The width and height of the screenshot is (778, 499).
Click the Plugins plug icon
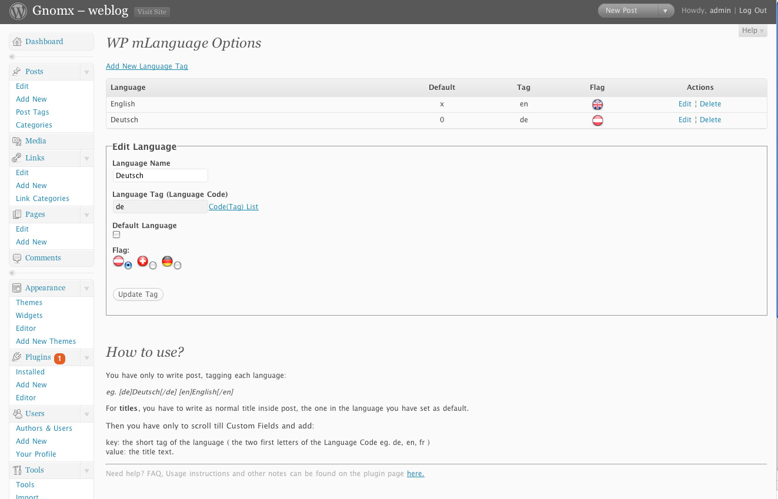coord(17,357)
